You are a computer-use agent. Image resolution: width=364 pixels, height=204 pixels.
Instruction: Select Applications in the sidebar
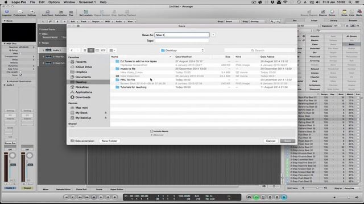pos(84,92)
